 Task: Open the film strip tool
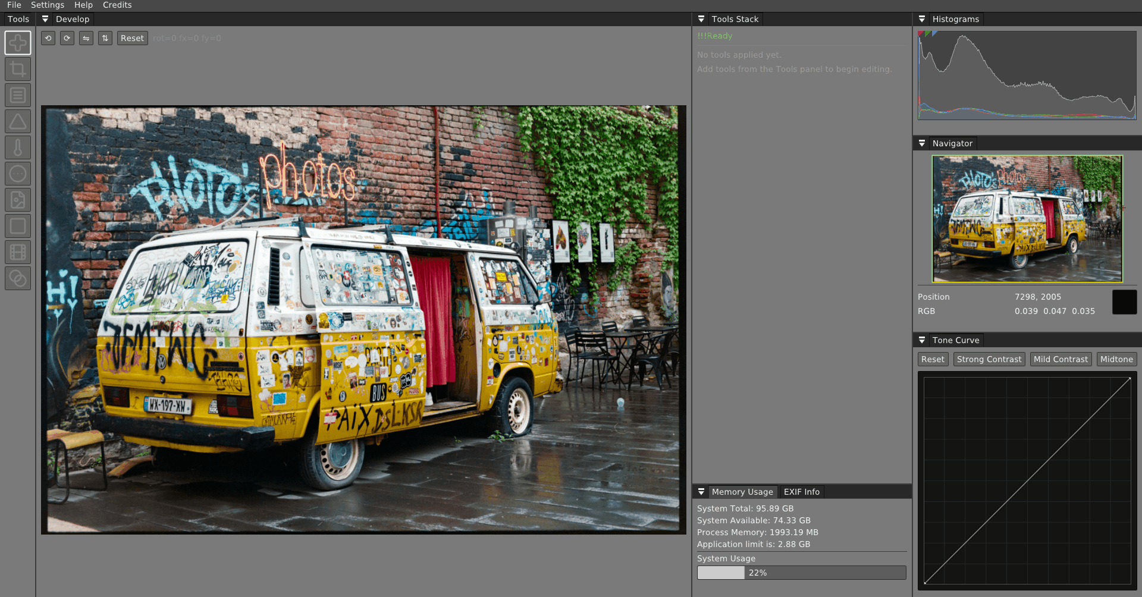coord(18,252)
